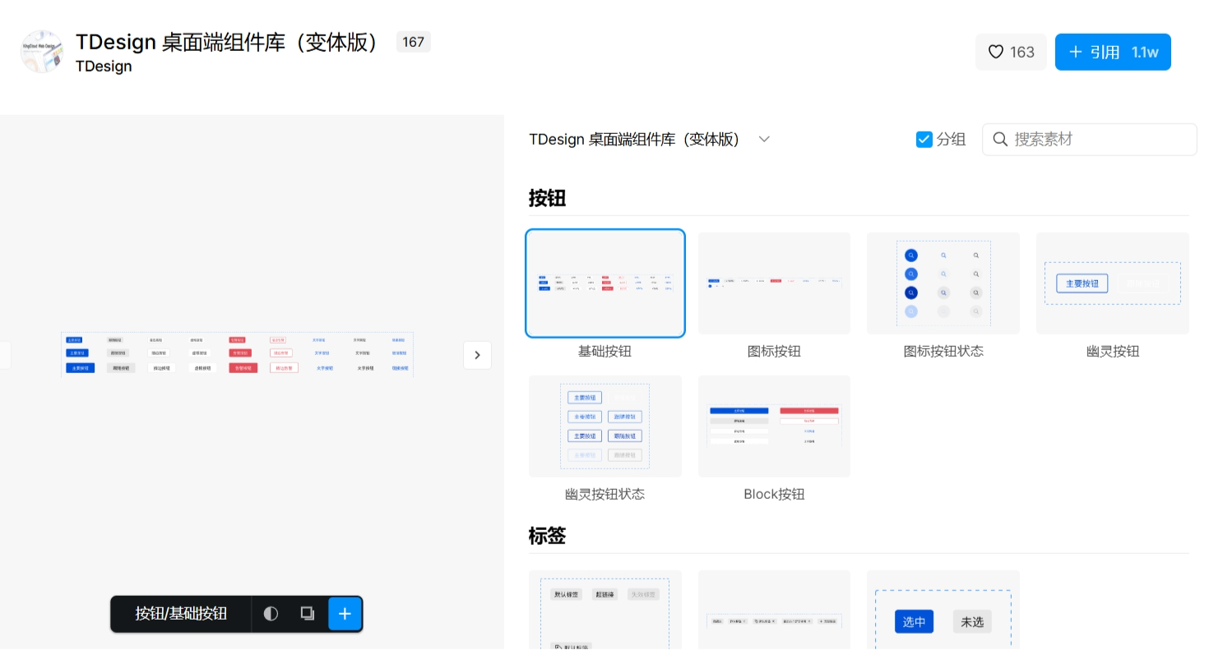This screenshot has height=650, width=1209.
Task: Click the blue plus icon in preview bar
Action: point(345,614)
